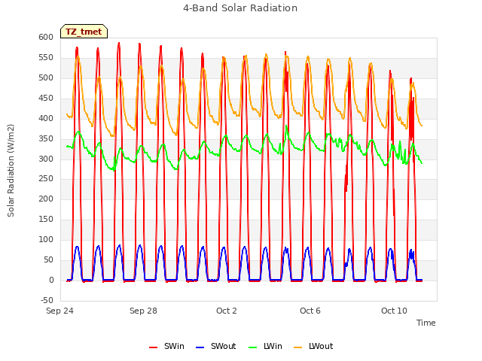Click the Solar Radiation (W/m2) axis label
Screen dimensions: 482x361
pyautogui.click(x=11, y=171)
